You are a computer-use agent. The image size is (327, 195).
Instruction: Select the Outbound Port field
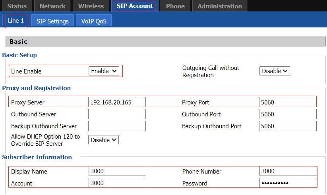288,114
